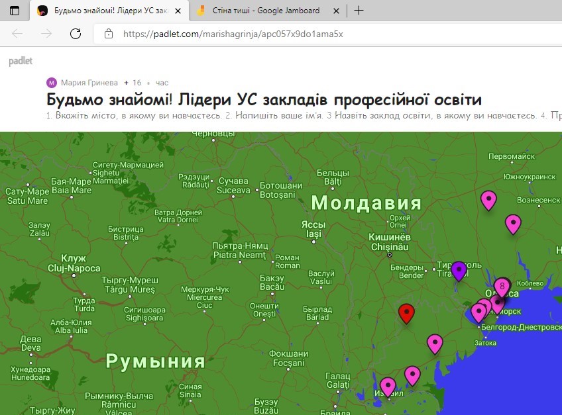
Task: Open a new browser tab with plus
Action: tap(359, 11)
